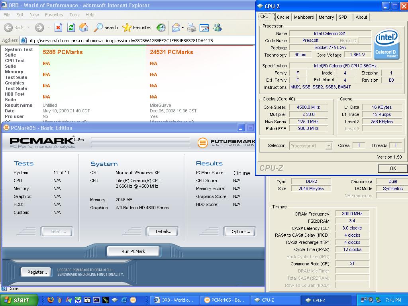
Task: Click the 4500.0 MHz Core Speed value
Action: [308, 107]
